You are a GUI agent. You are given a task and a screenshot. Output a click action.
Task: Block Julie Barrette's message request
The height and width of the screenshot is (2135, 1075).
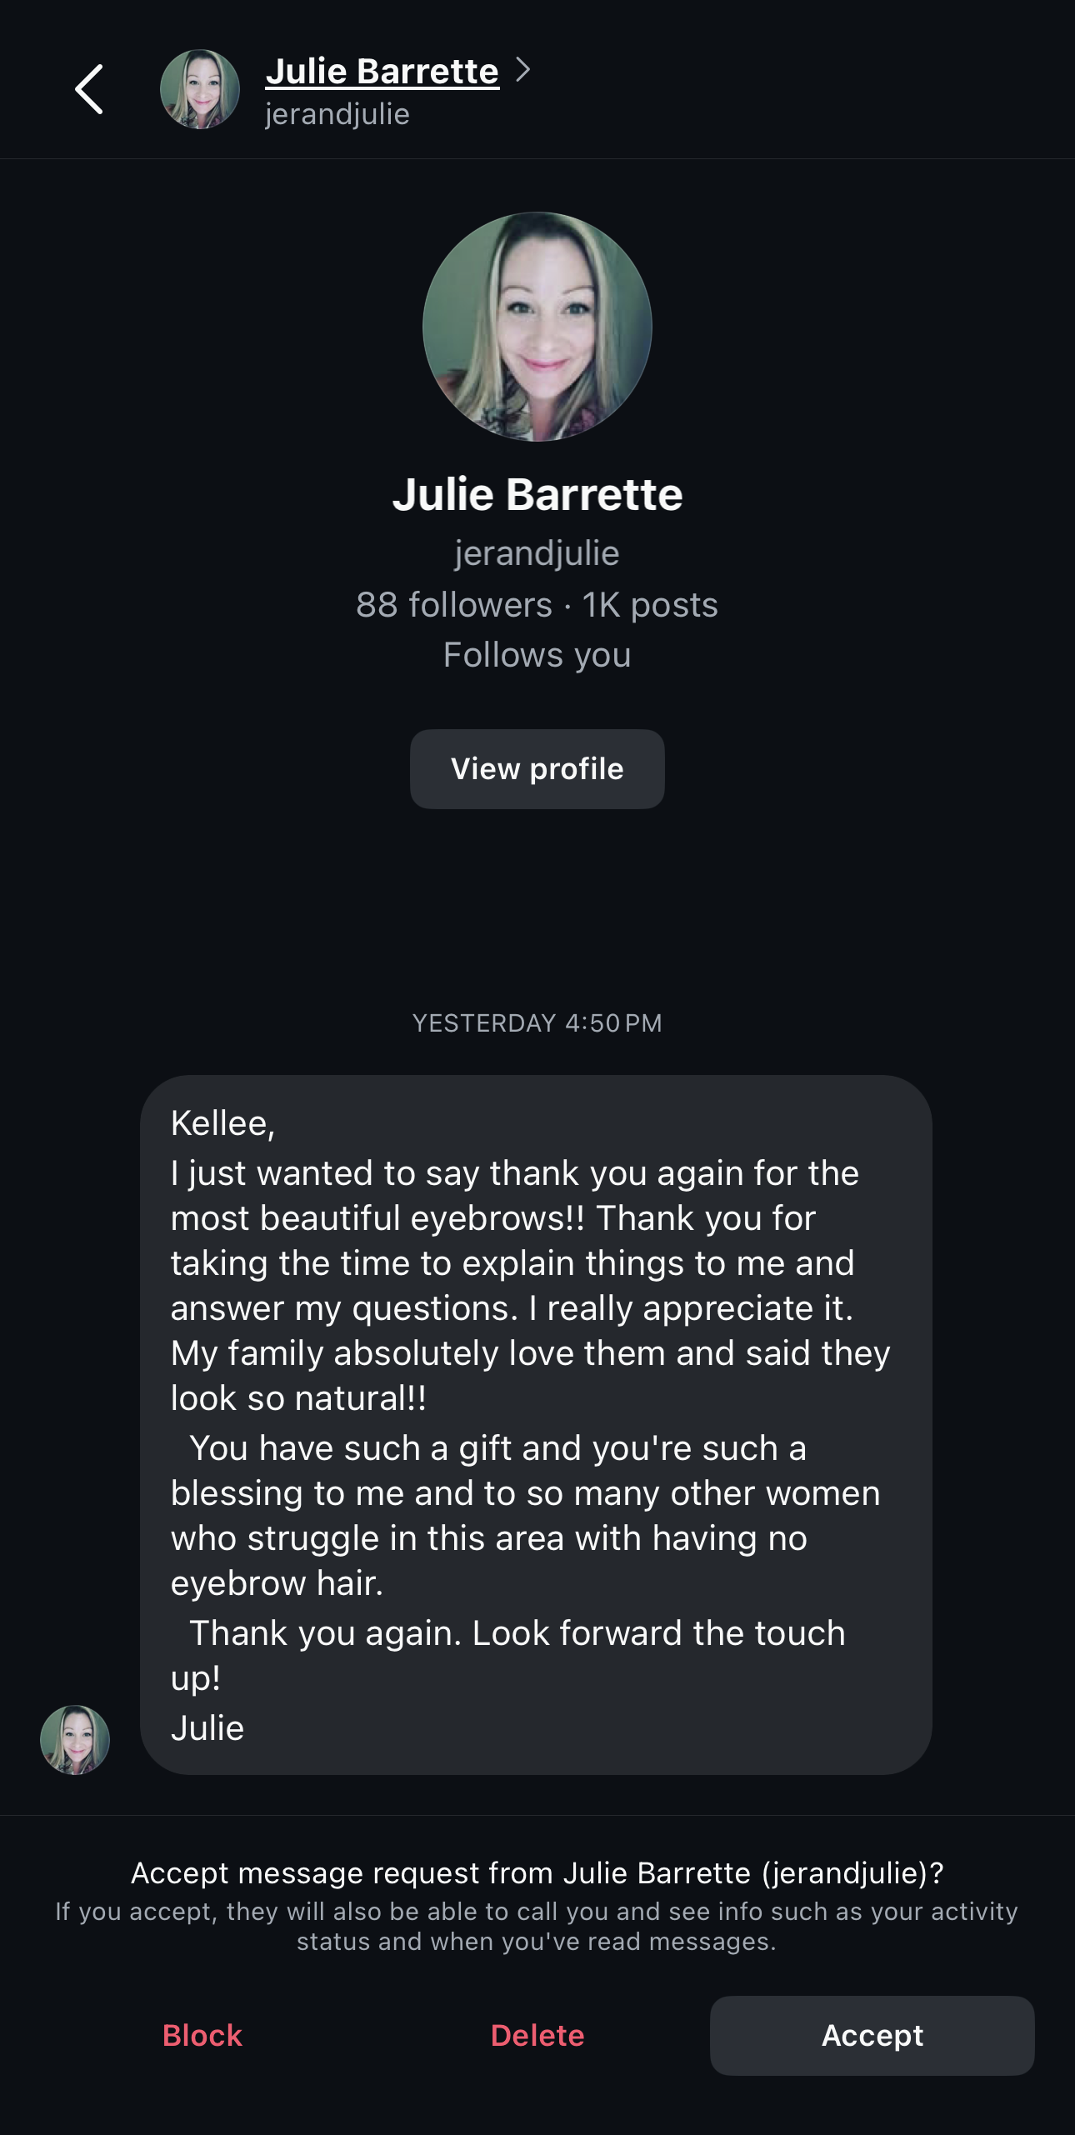pos(202,2036)
